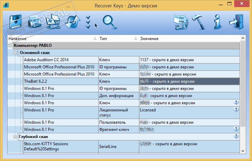Click the blurred value in Фрагмент ключ row
Image resolution: width=252 pixels, height=161 pixels.
[x=147, y=129]
